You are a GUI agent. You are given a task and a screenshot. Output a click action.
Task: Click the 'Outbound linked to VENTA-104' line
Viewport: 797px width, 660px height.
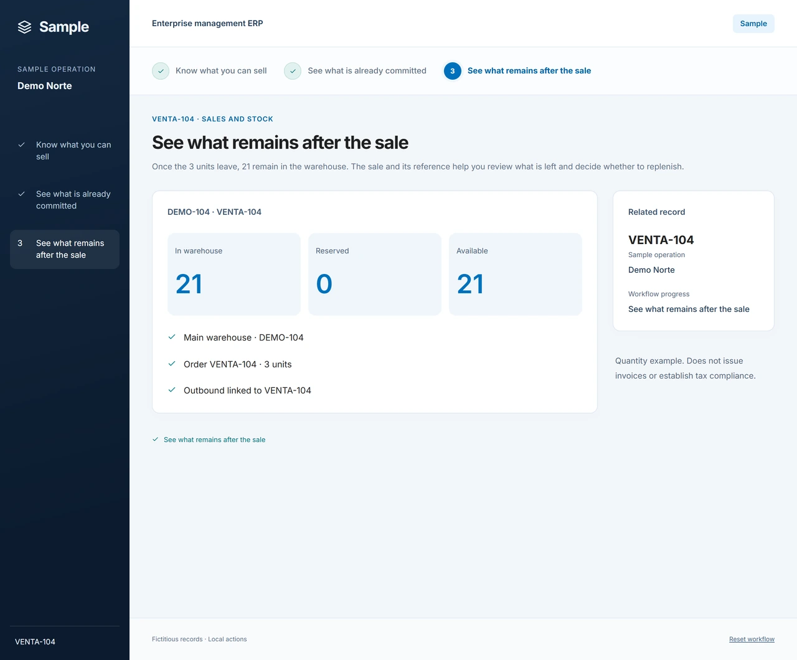pyautogui.click(x=247, y=390)
